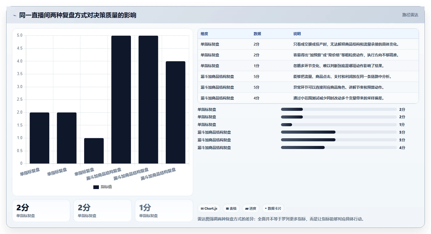Click the 4分 cell in the table

(x=256, y=98)
